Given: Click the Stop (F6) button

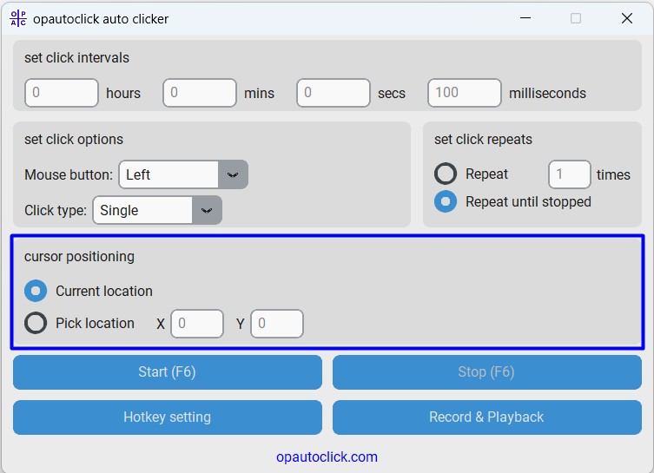Looking at the screenshot, I should pos(486,372).
